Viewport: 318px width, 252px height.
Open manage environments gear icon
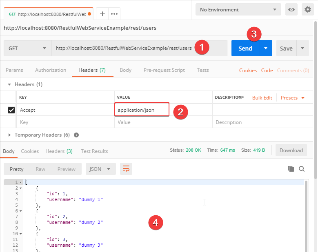308,10
